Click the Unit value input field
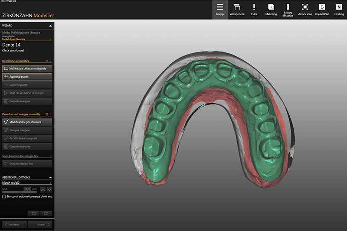 click(x=27, y=189)
